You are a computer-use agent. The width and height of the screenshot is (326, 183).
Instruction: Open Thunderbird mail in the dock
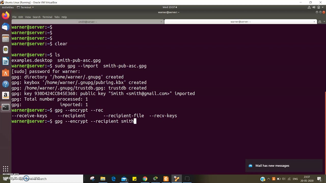(6, 27)
